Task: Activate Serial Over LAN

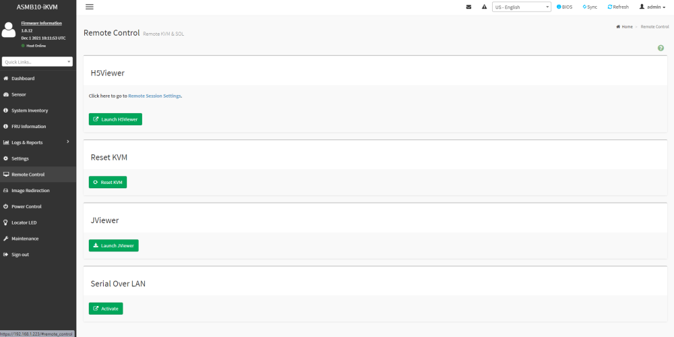Action: point(106,309)
